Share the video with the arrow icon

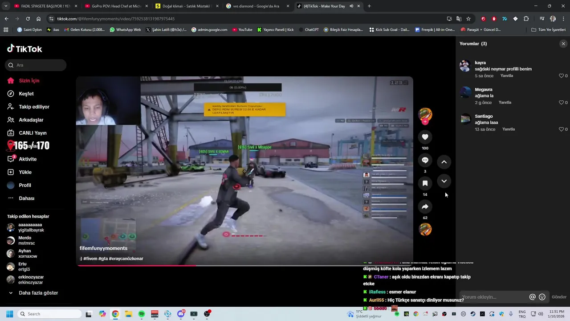click(x=425, y=206)
